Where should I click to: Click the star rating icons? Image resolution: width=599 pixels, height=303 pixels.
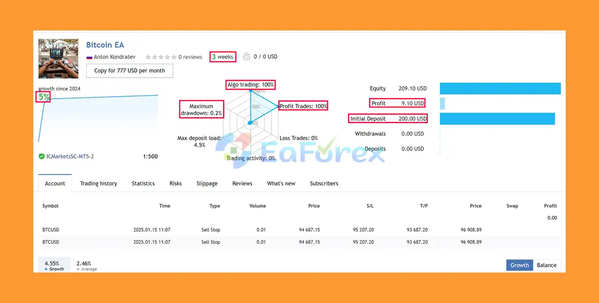(x=161, y=57)
